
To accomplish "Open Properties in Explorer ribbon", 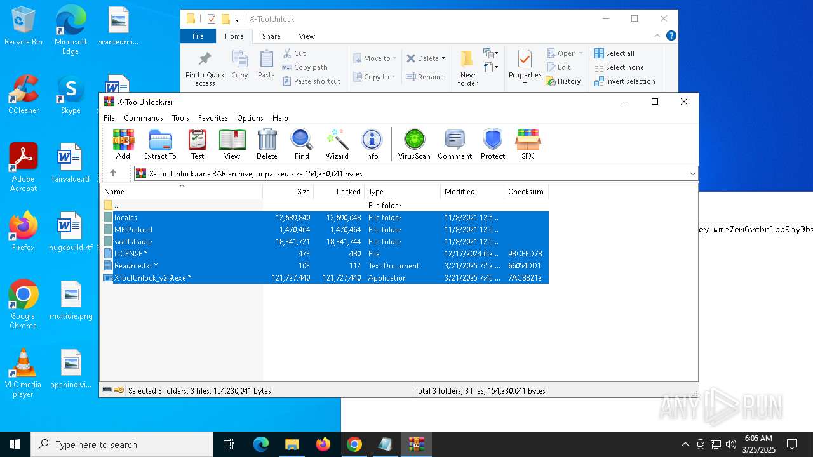I will tap(525, 68).
